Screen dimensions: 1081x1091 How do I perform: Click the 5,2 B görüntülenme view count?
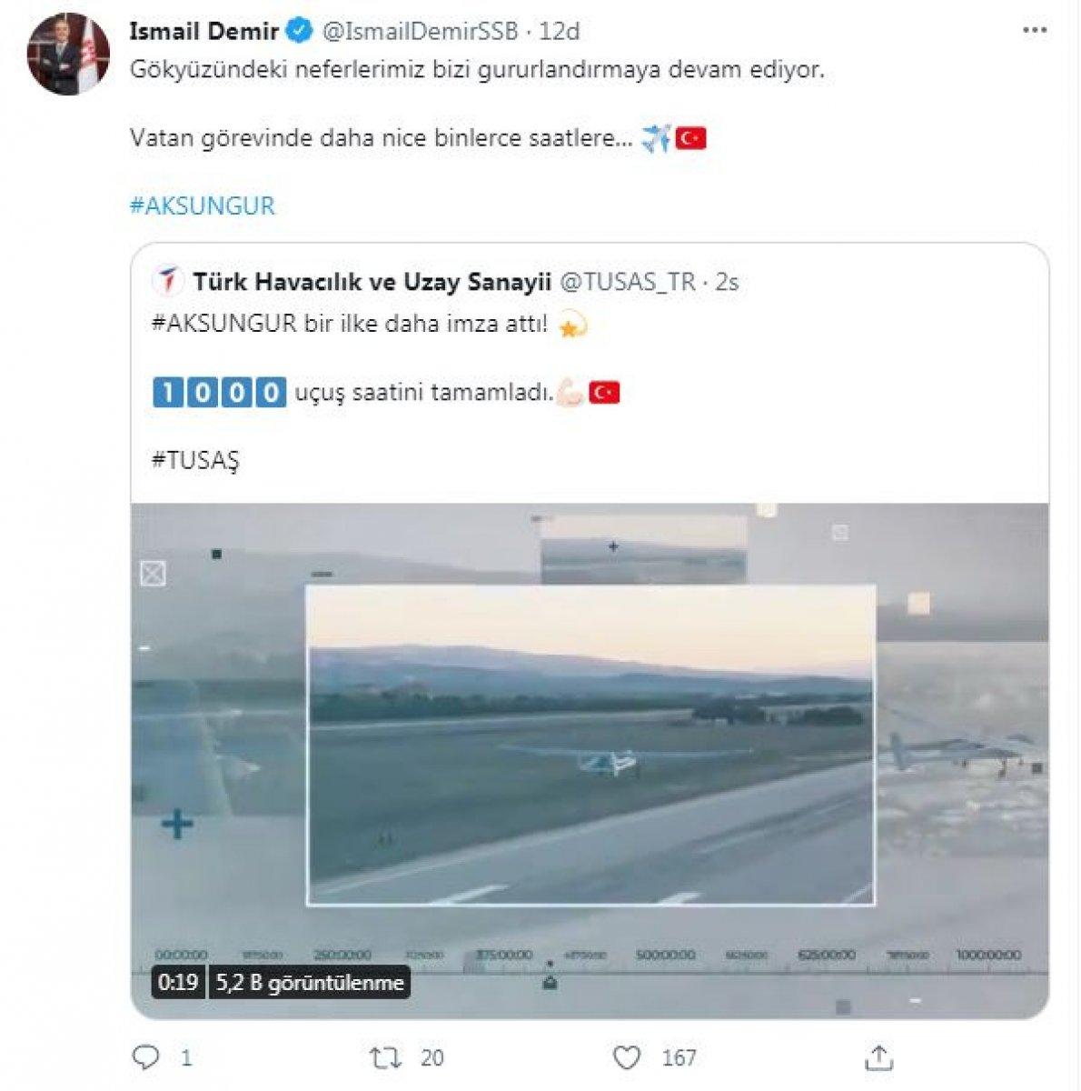[310, 983]
